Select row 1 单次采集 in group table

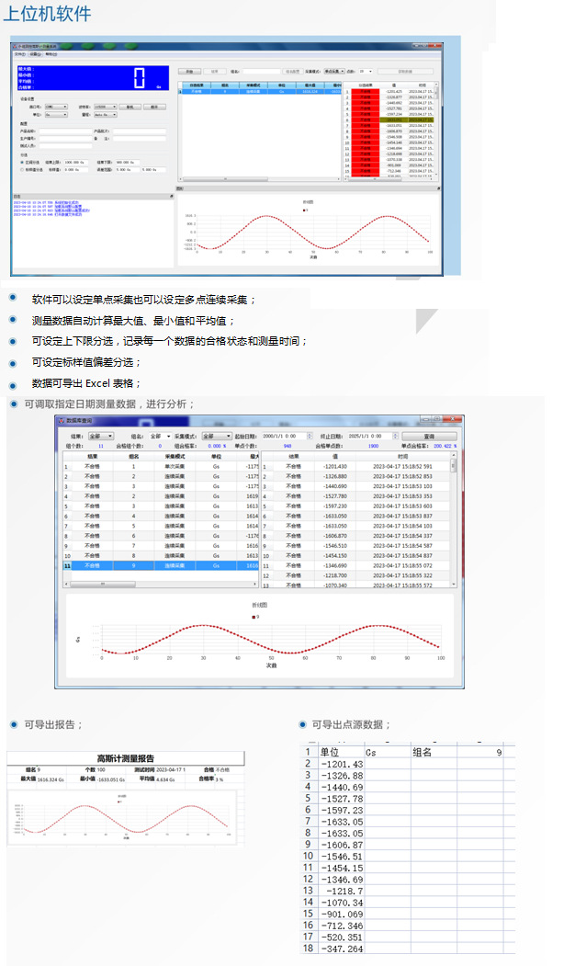[x=160, y=466]
